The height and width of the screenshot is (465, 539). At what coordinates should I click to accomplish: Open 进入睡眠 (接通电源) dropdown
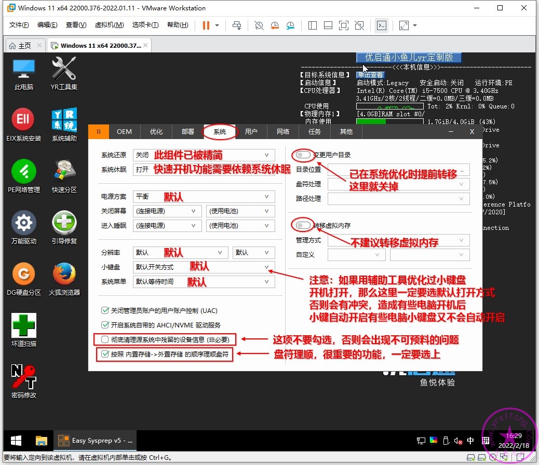click(x=167, y=225)
